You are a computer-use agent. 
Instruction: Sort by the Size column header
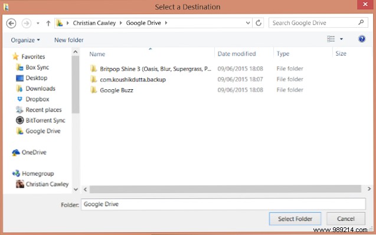coord(341,54)
